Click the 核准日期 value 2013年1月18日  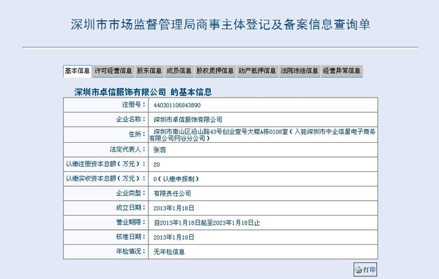[x=174, y=237]
